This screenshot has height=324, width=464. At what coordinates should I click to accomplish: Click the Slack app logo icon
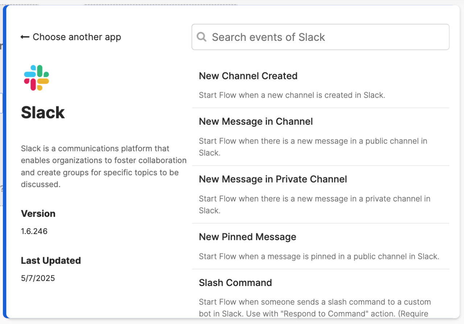tap(36, 77)
